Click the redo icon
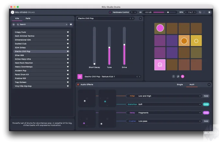 (x=204, y=12)
